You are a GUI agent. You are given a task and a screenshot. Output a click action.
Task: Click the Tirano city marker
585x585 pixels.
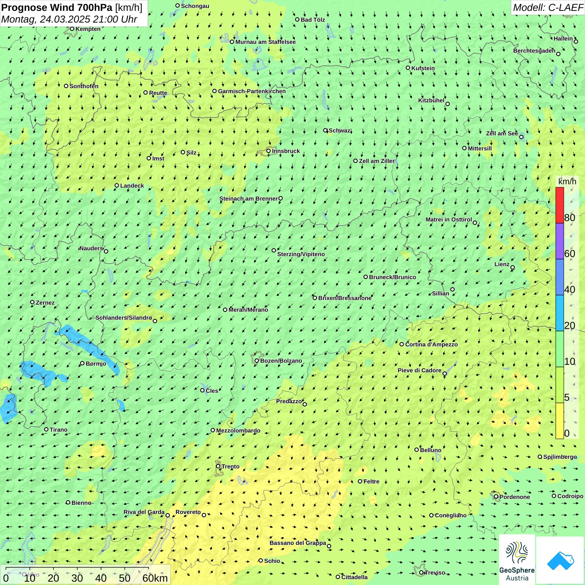46,429
